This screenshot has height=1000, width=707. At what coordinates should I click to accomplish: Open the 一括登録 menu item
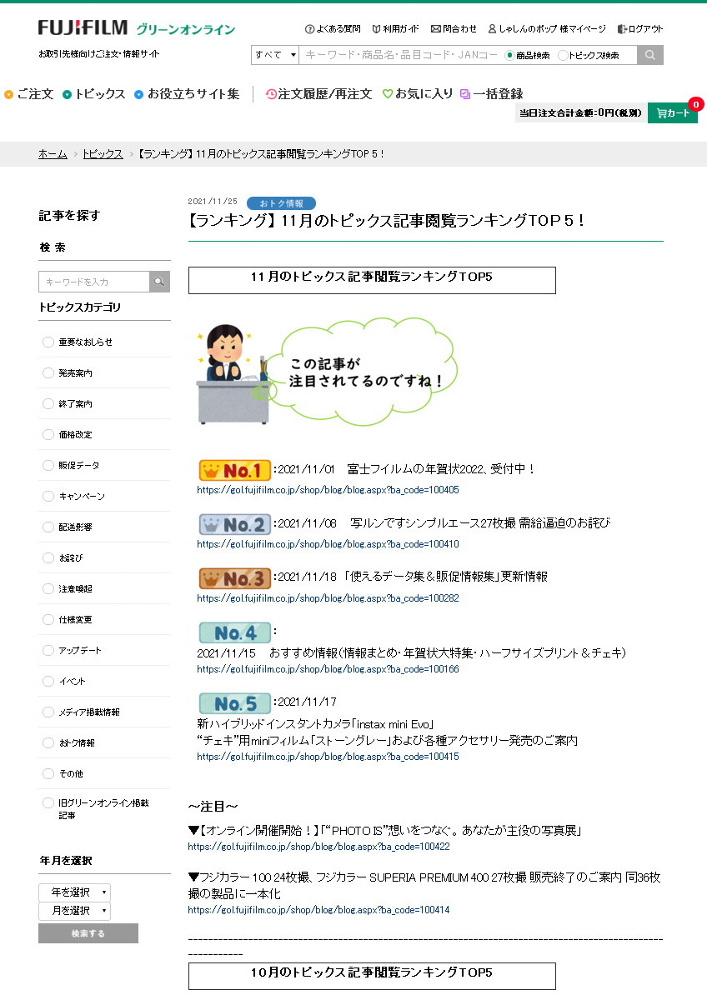[499, 94]
